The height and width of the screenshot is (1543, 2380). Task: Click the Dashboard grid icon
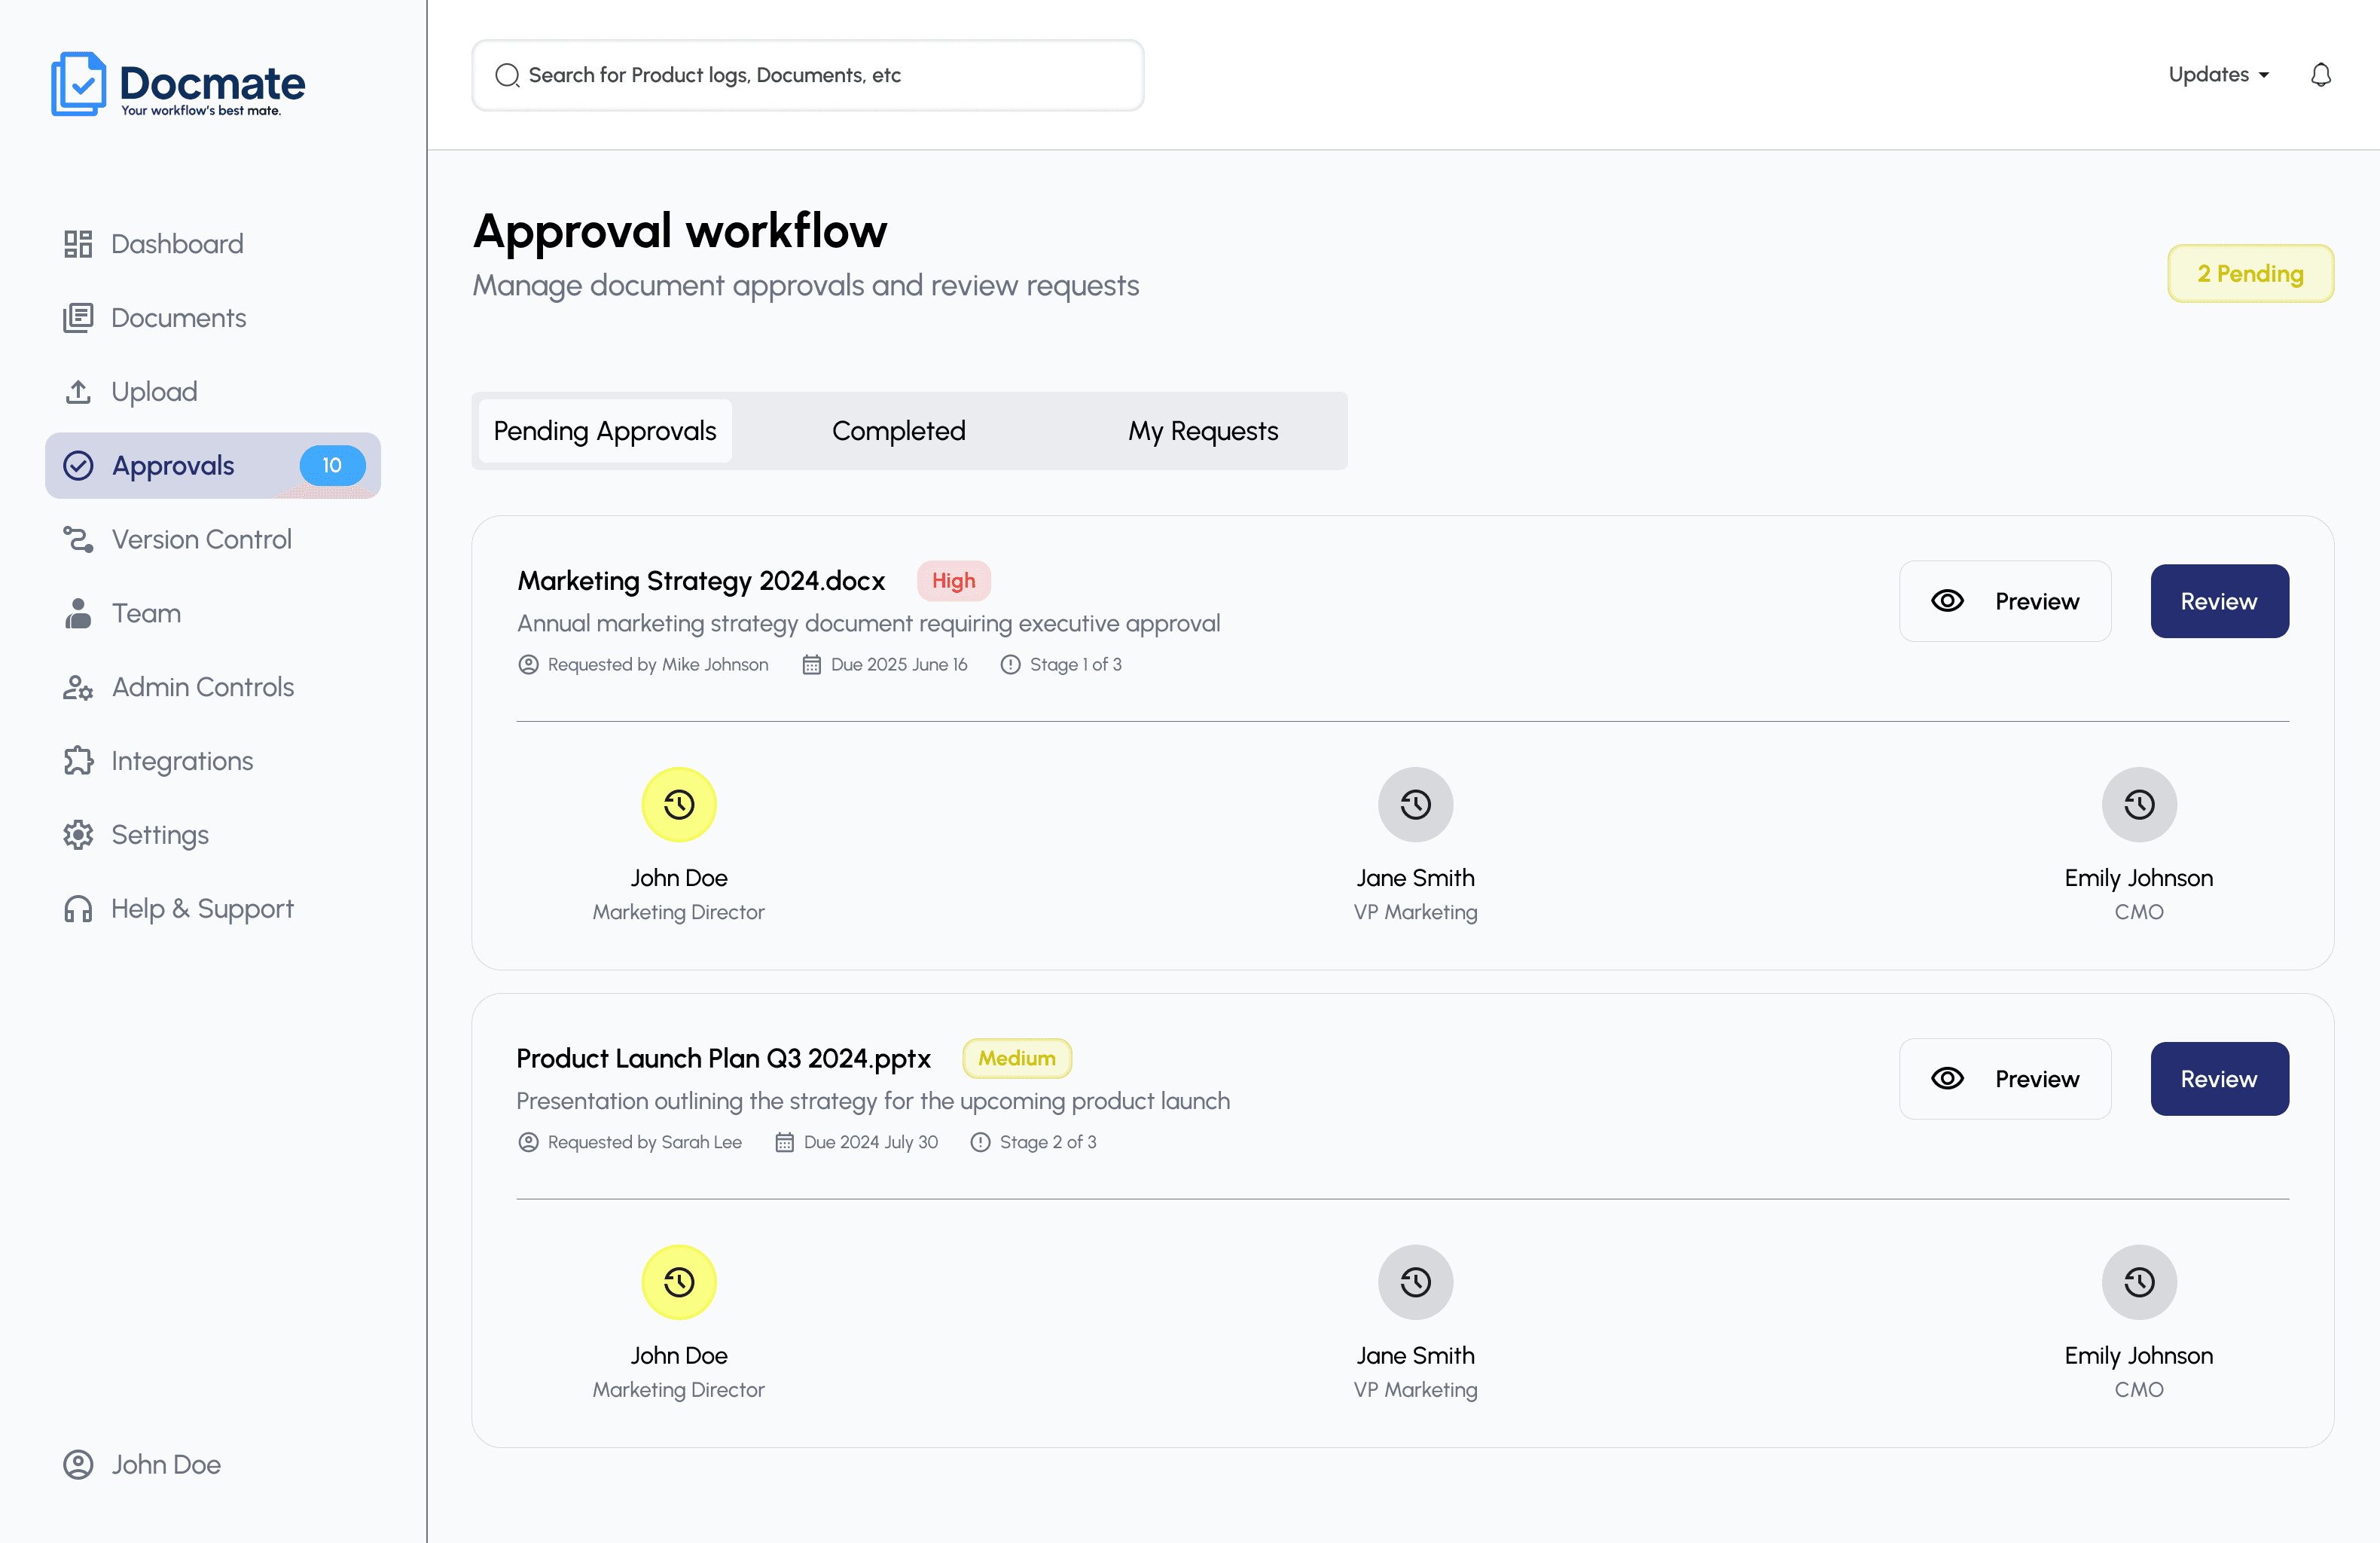click(78, 244)
